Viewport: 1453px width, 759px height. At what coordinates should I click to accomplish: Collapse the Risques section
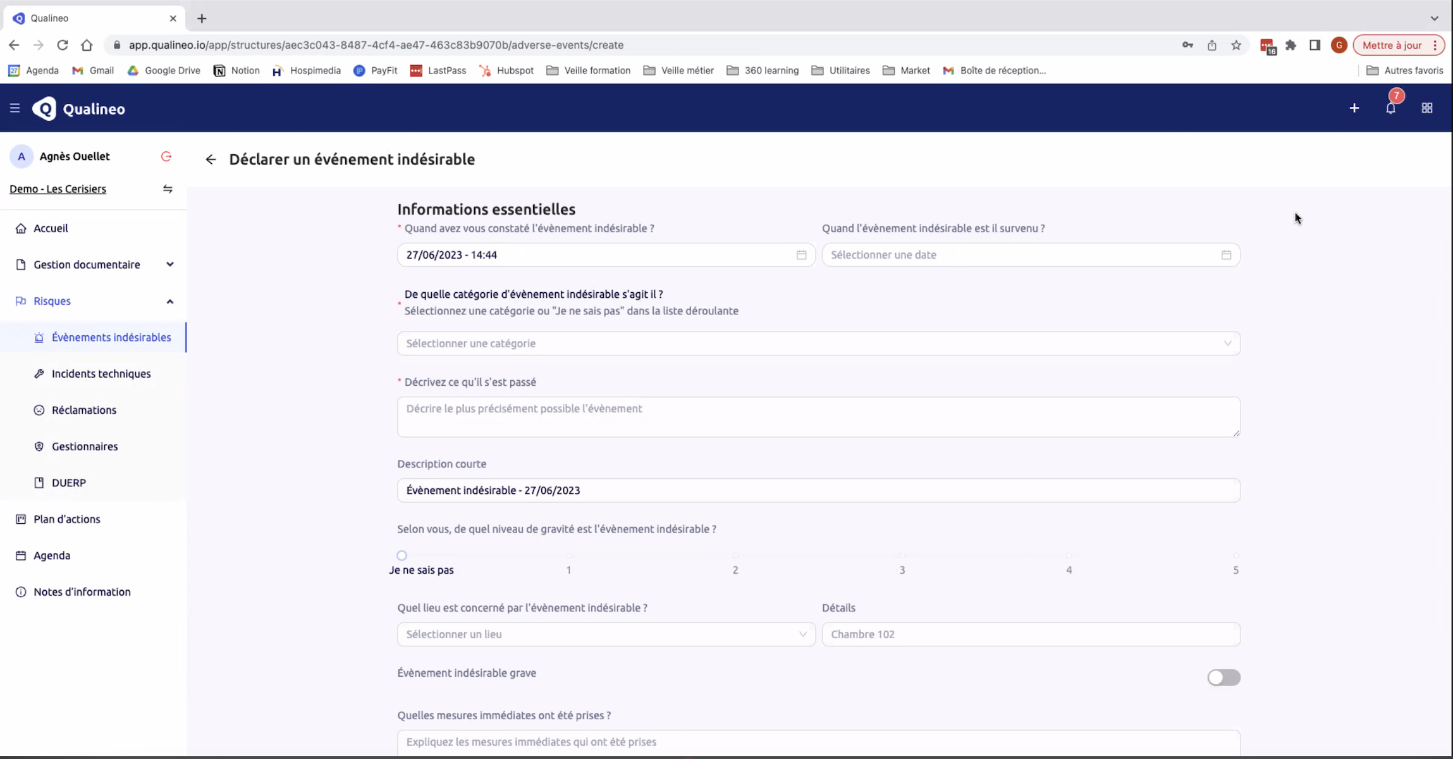pos(169,301)
